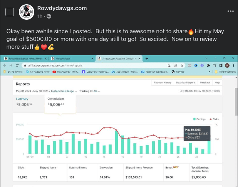Open the Other bookmarks folder
The width and height of the screenshot is (238, 187).
coord(225,72)
